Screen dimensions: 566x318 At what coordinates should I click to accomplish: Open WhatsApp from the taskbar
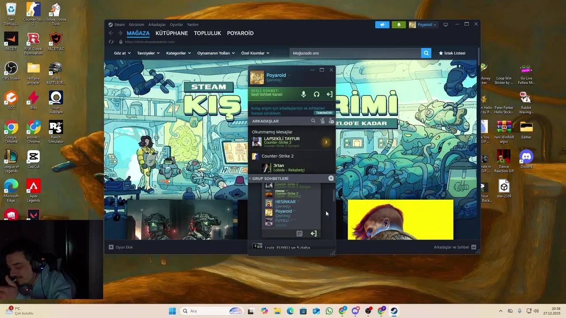pos(329,311)
